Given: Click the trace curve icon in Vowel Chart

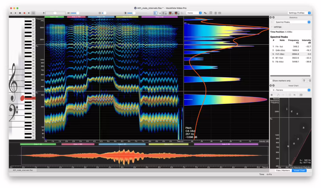Looking at the screenshot, I should 278,95.
